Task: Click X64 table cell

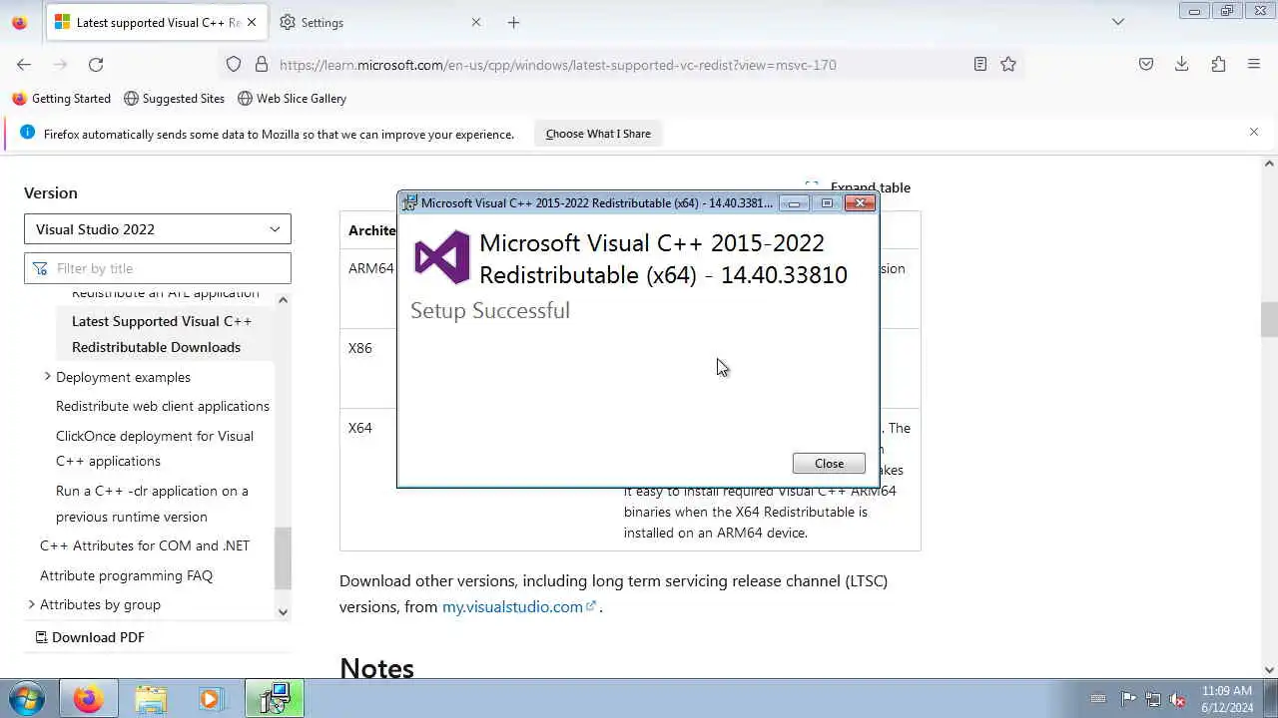Action: tap(359, 428)
